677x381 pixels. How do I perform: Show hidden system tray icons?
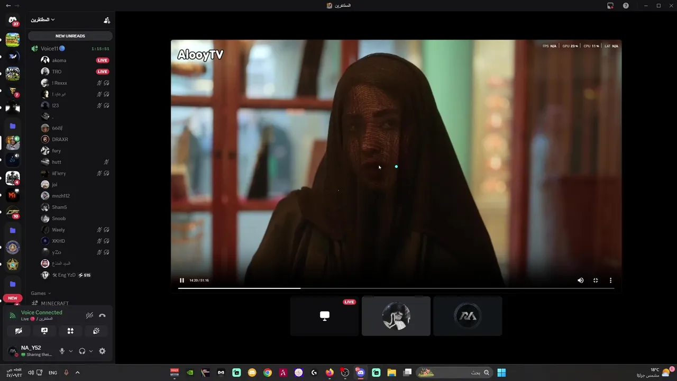point(77,373)
